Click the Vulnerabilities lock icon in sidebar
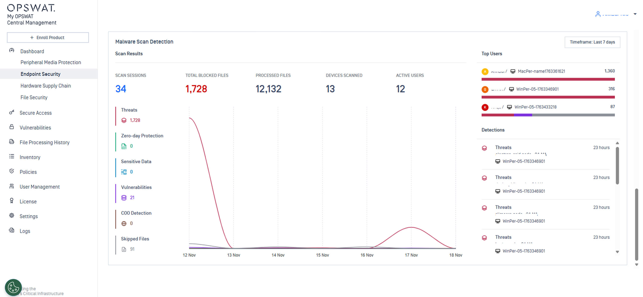This screenshot has height=297, width=643. (x=12, y=127)
